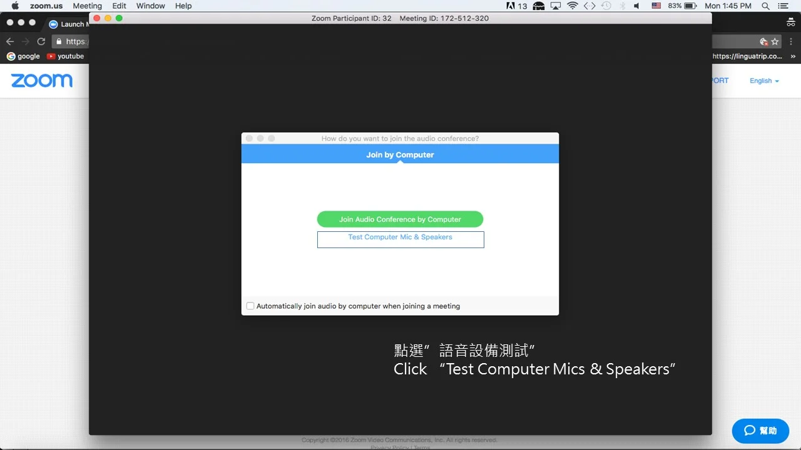Viewport: 801px width, 450px height.
Task: Open the Edit menu
Action: (119, 6)
